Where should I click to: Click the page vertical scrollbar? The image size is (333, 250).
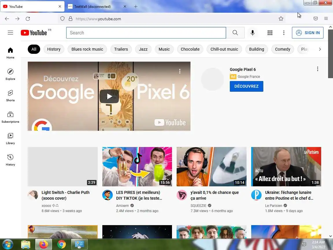coord(330,54)
